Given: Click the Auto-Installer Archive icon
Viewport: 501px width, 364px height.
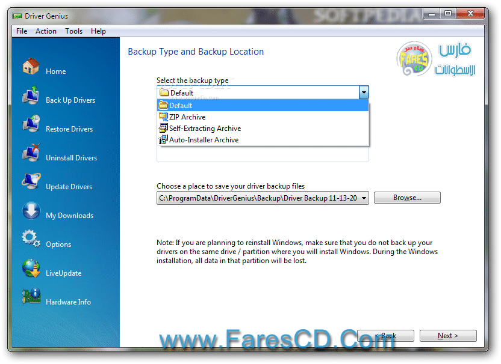Looking at the screenshot, I should [x=163, y=139].
